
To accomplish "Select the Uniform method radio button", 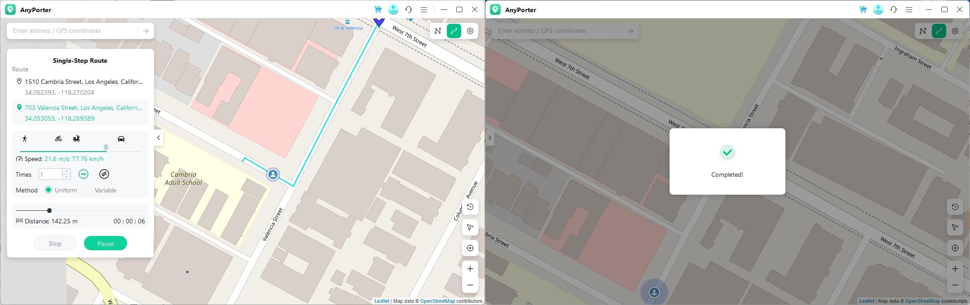I will click(x=48, y=190).
